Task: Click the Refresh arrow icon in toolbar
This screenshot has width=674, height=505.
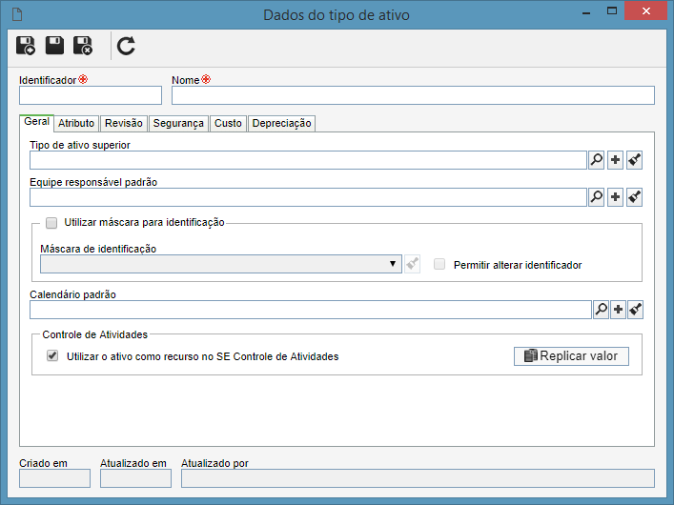Action: (126, 46)
